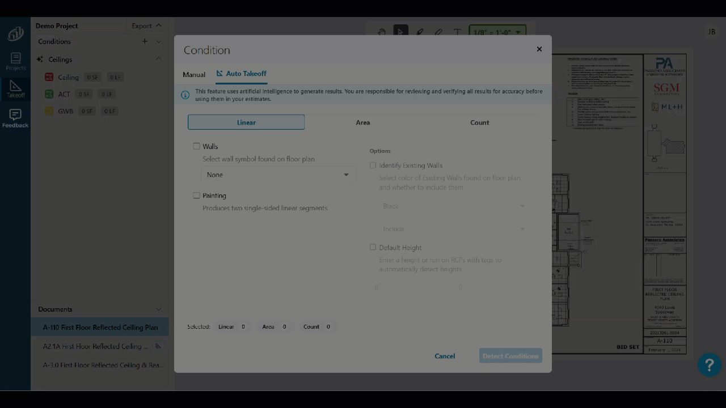Select the GWB condition row label
The image size is (726, 408).
tap(65, 111)
